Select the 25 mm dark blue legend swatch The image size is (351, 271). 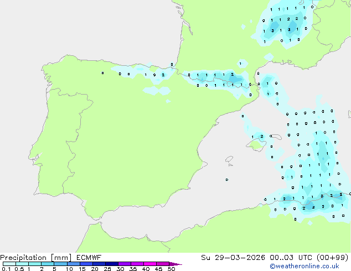tap(111, 264)
